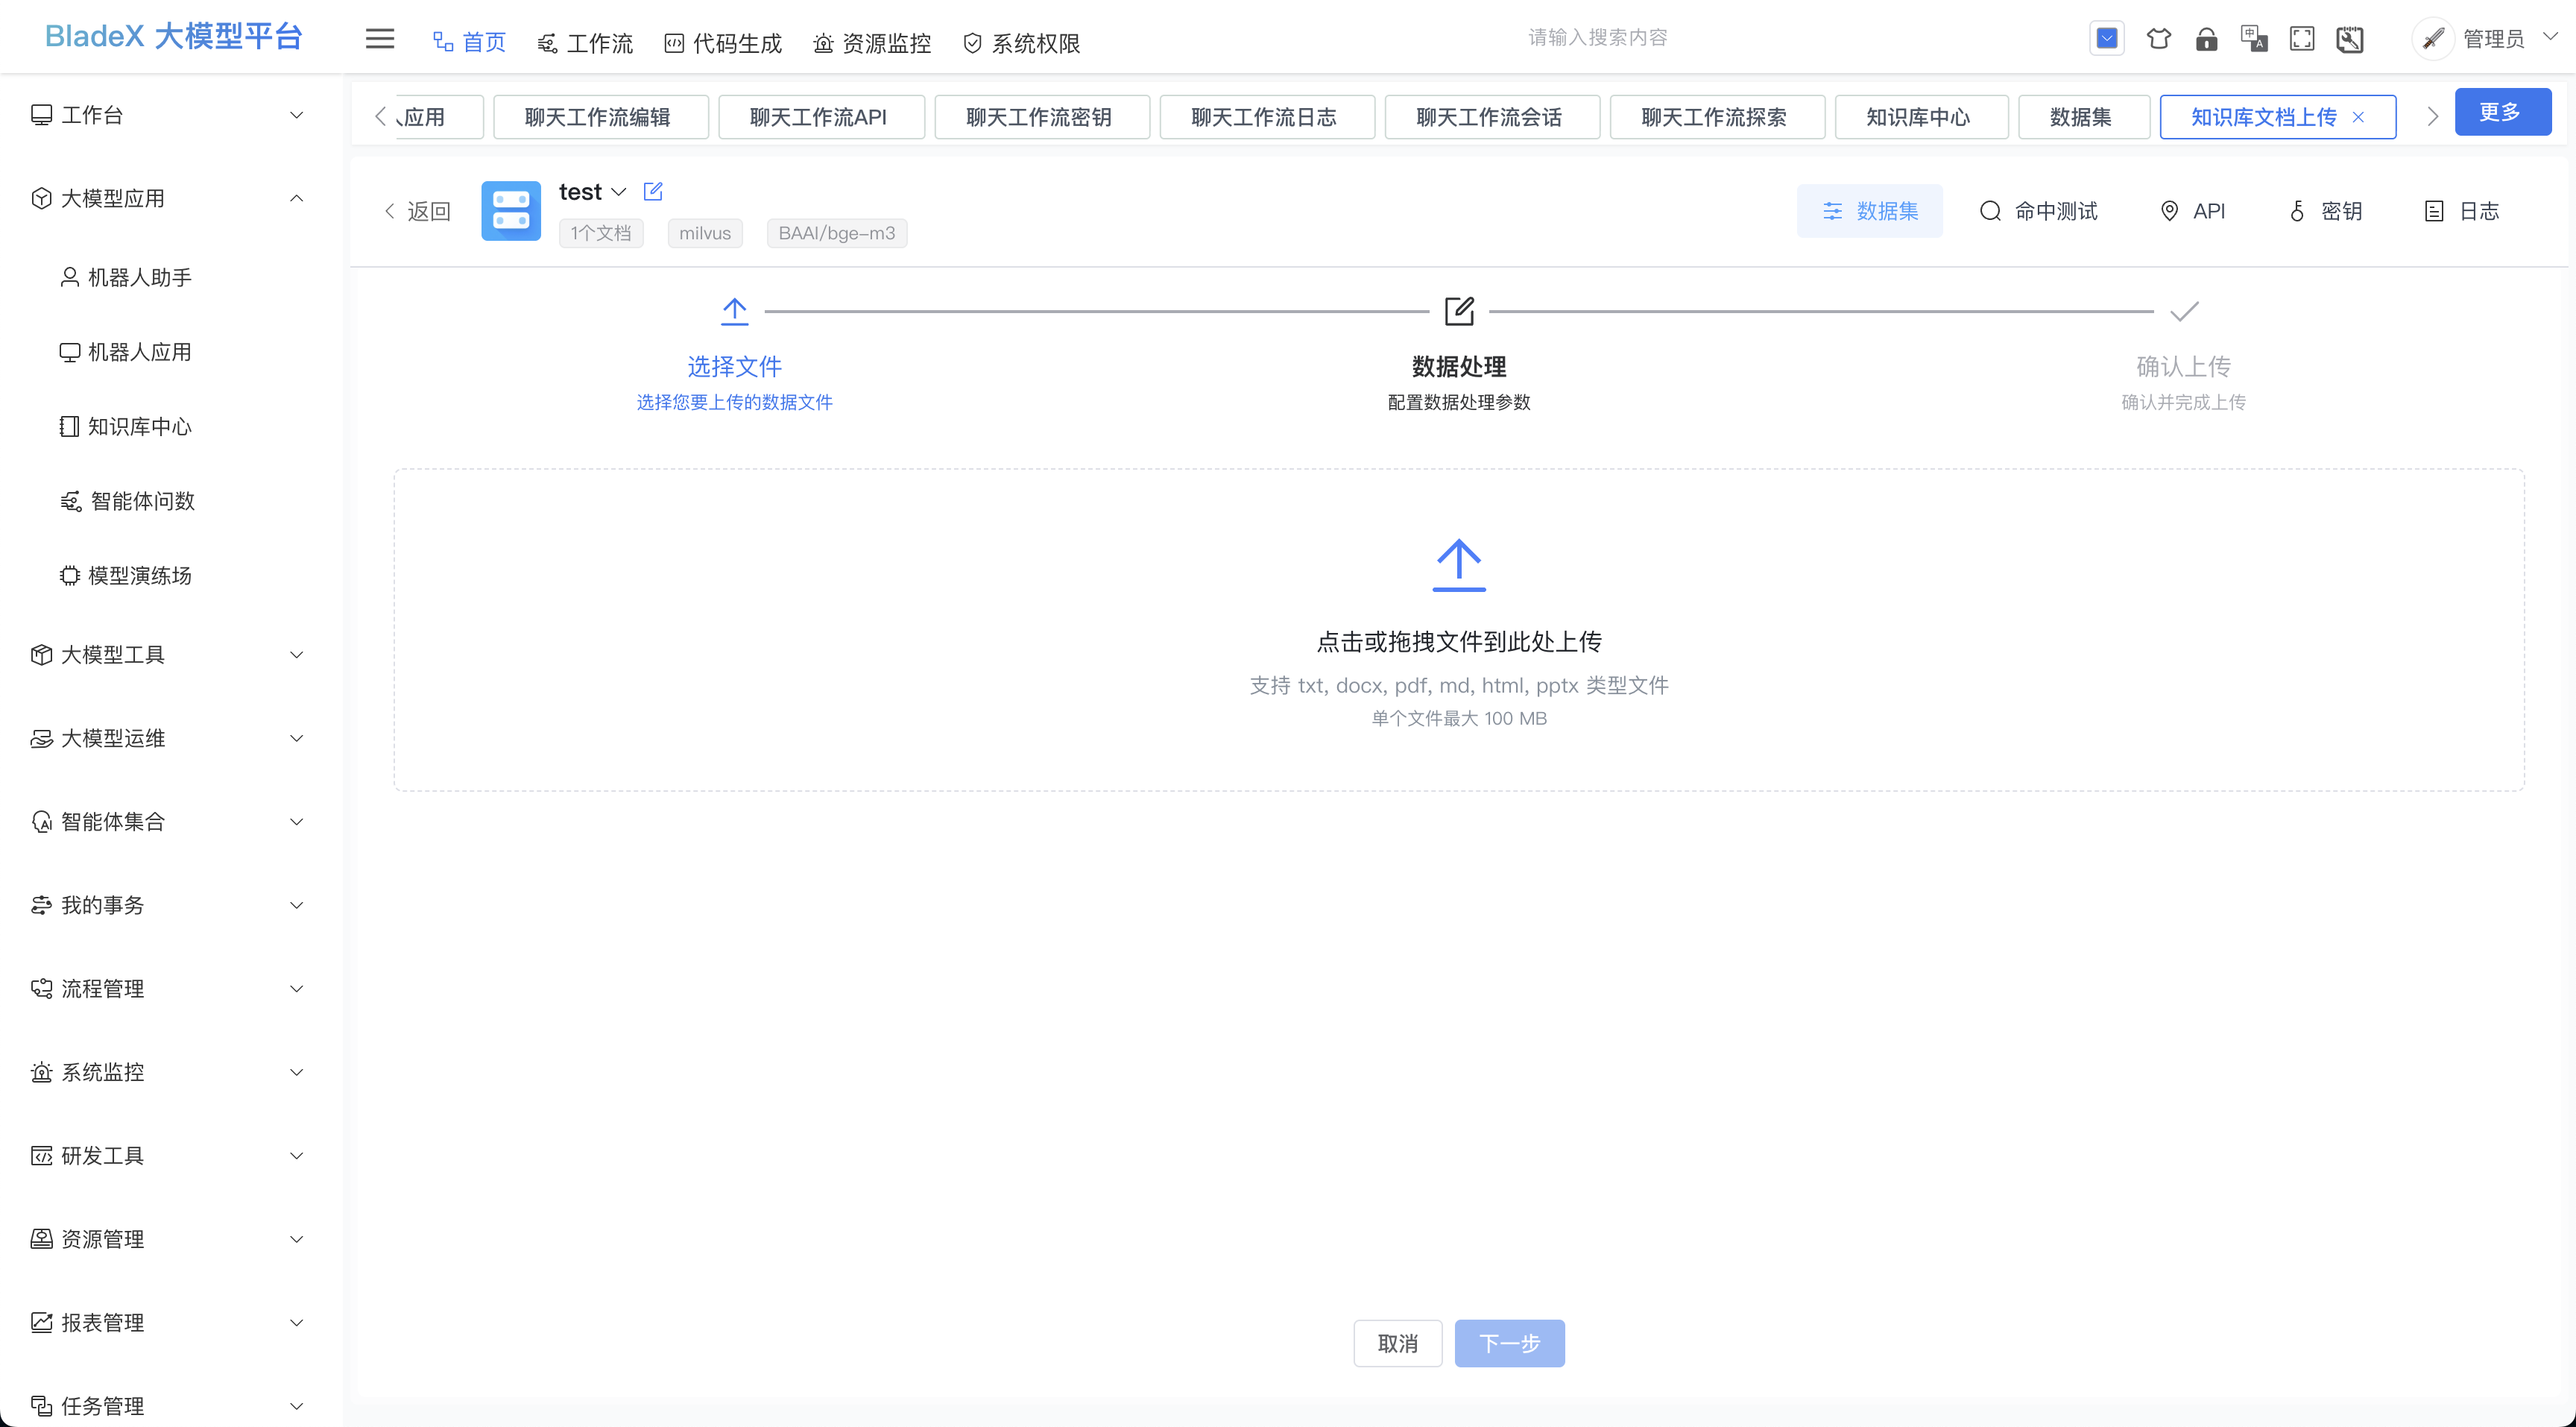Click the 更多 button
This screenshot has height=1427, width=2576.
[x=2502, y=112]
